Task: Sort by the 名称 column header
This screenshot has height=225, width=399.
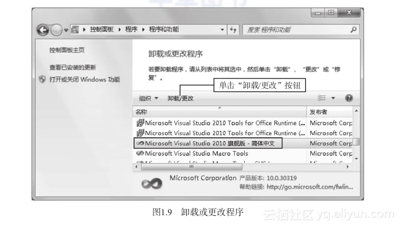Action: tap(219, 112)
